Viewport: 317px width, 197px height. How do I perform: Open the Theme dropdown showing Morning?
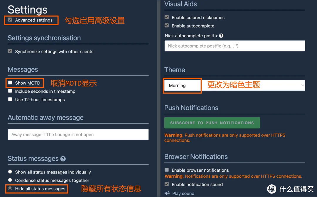click(x=235, y=85)
